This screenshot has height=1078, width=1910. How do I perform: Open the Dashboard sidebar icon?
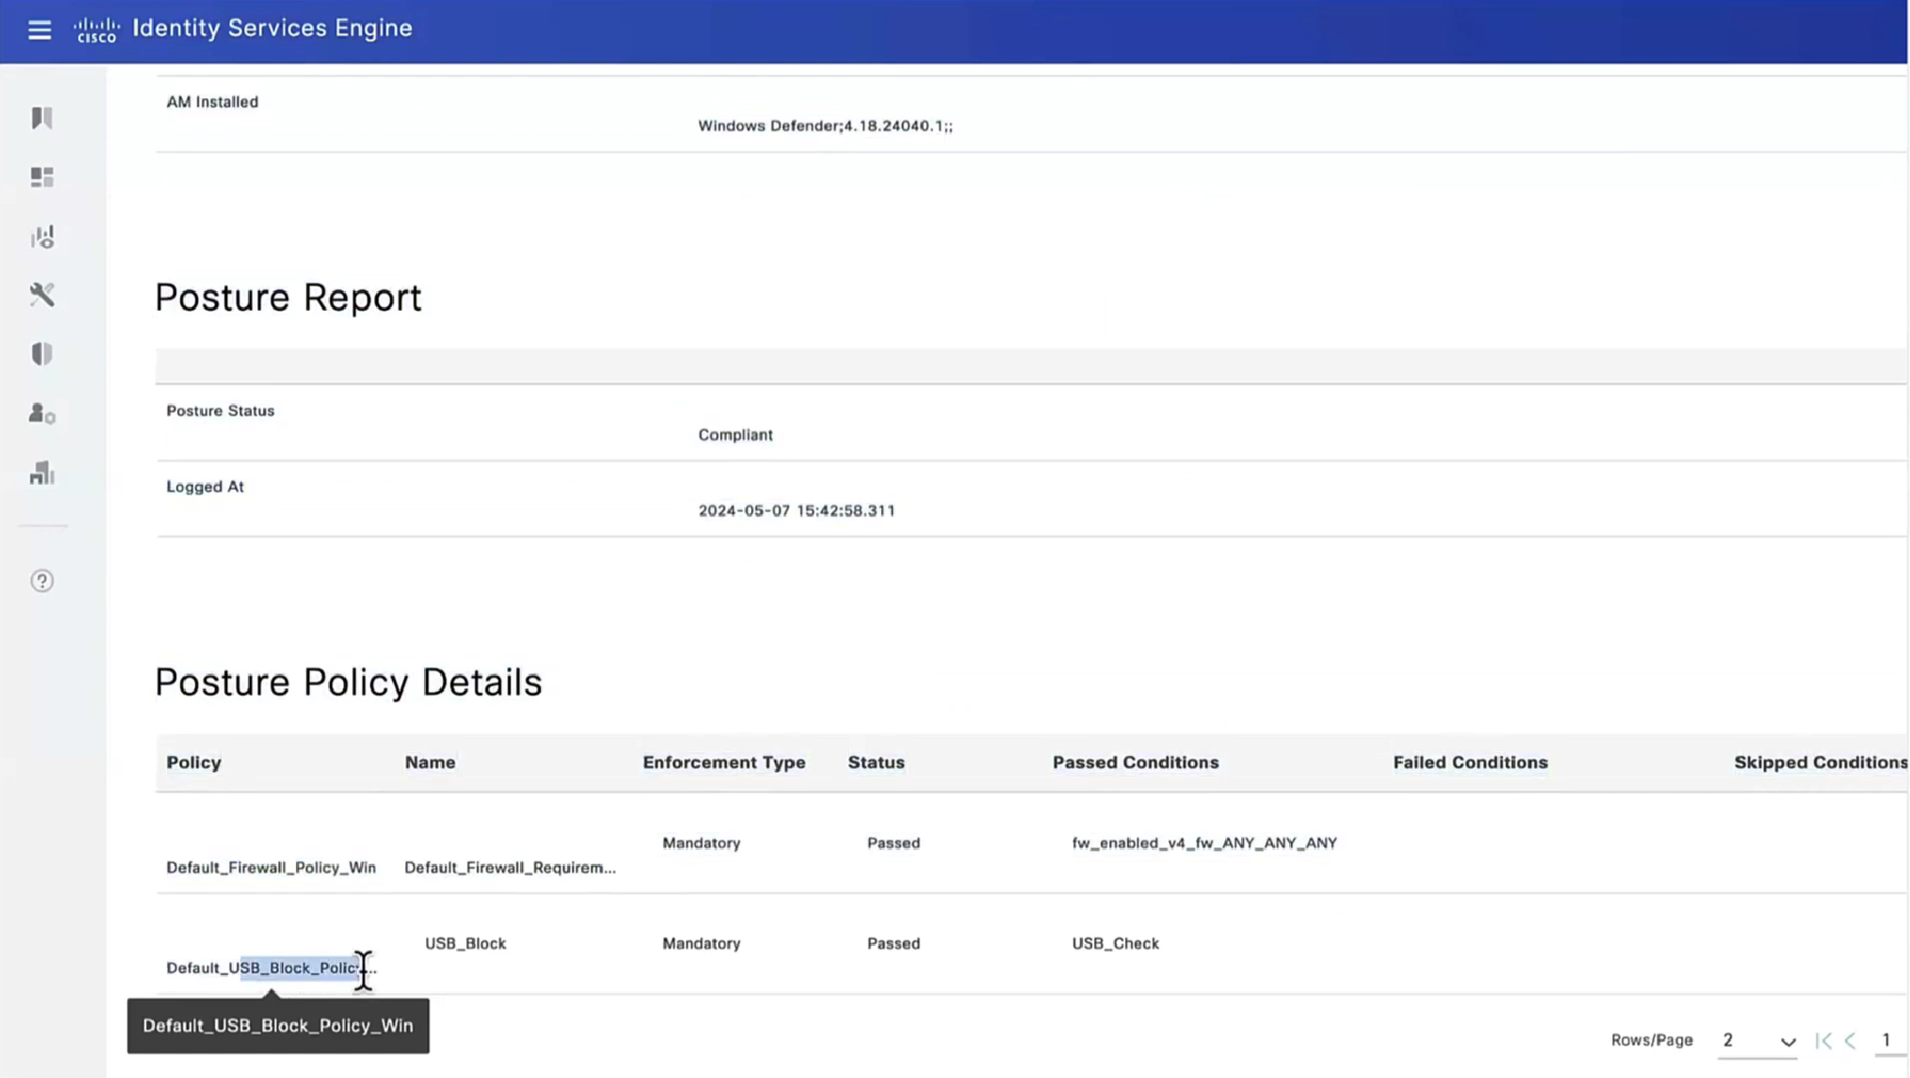pos(42,177)
